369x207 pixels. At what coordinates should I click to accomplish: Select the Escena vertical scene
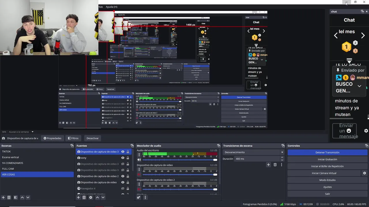point(37,157)
